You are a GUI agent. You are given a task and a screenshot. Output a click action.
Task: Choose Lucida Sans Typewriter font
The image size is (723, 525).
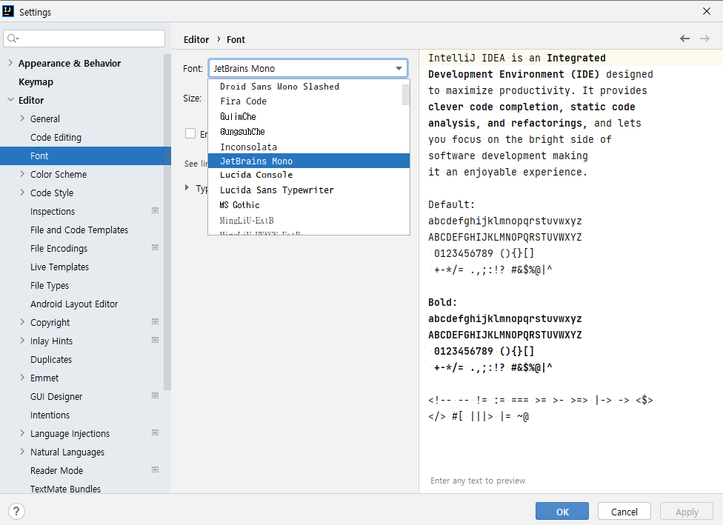(309, 190)
